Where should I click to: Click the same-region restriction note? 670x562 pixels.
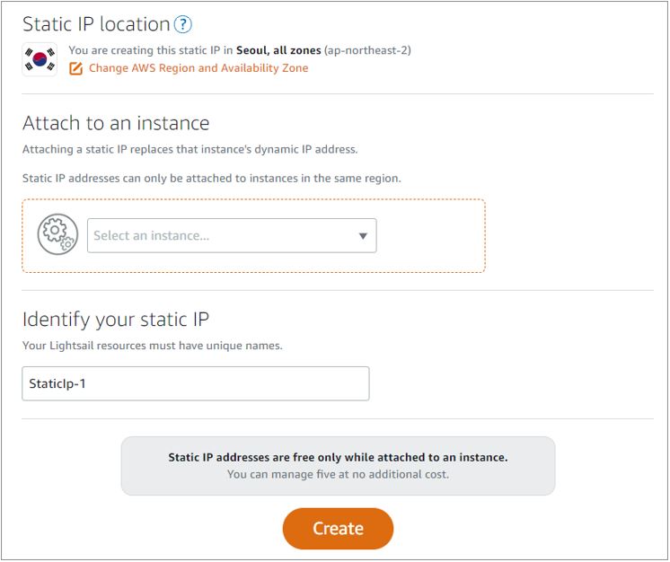coord(211,178)
